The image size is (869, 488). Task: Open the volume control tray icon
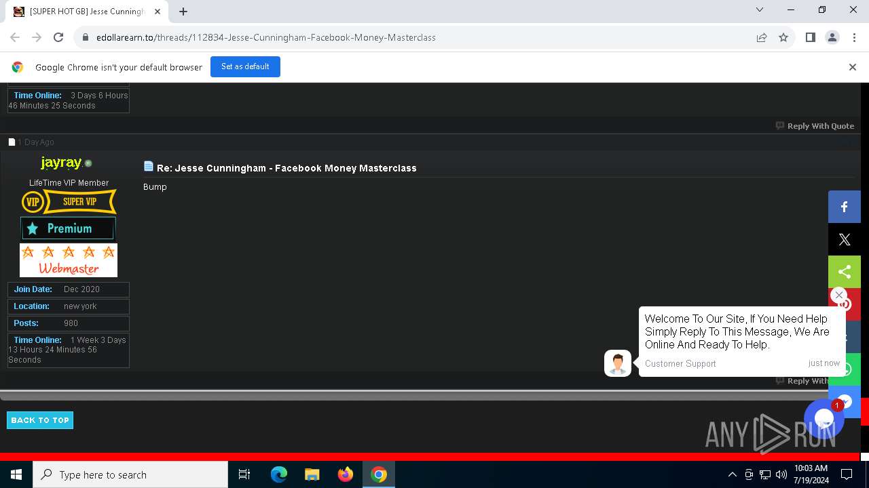781,474
